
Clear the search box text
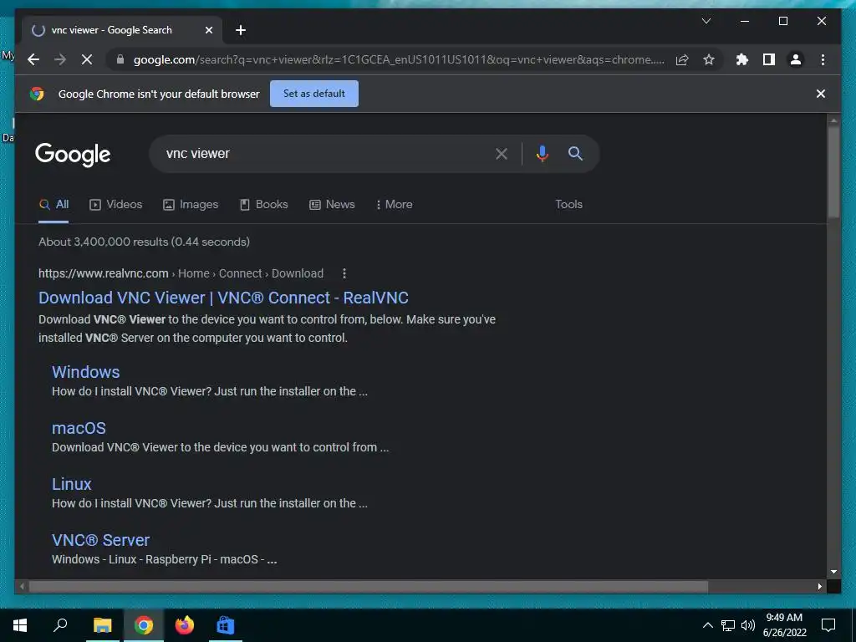click(502, 154)
